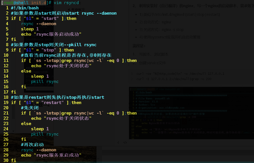This screenshot has width=254, height=163.
Task: Click the "else" keyword on line 13
Action: [26, 71]
